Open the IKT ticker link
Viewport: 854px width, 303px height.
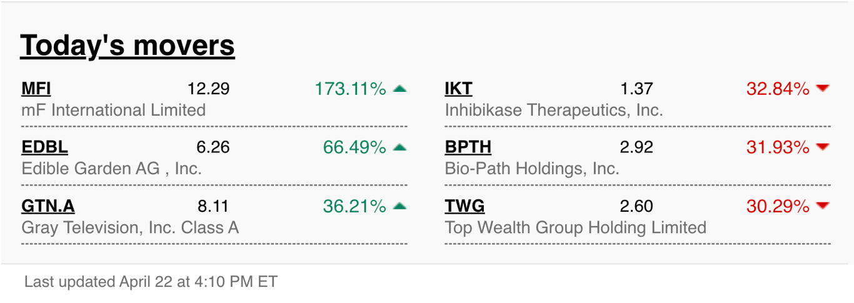pyautogui.click(x=458, y=89)
